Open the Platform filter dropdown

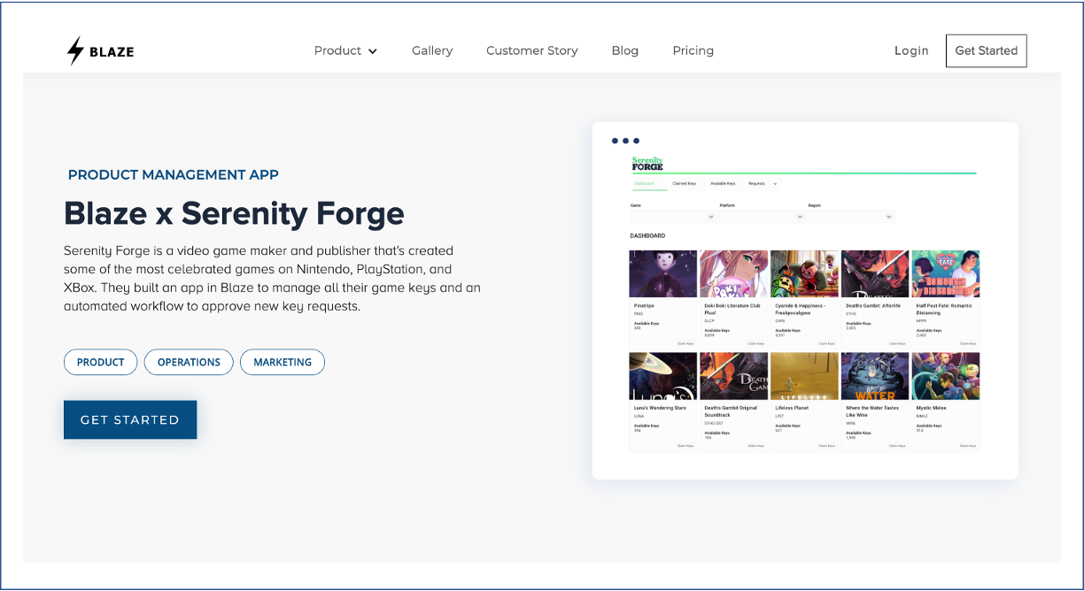(762, 216)
